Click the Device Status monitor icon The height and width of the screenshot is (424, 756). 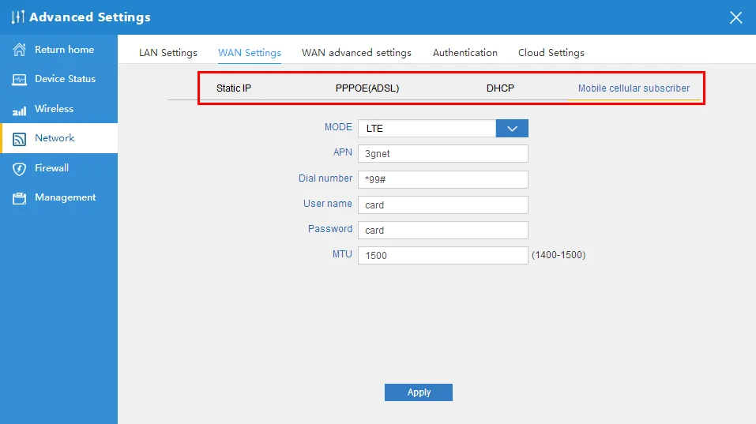click(20, 80)
